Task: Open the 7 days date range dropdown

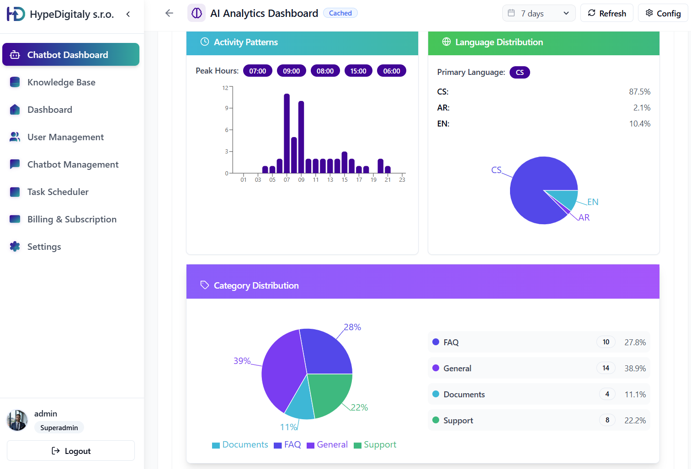Action: (538, 13)
